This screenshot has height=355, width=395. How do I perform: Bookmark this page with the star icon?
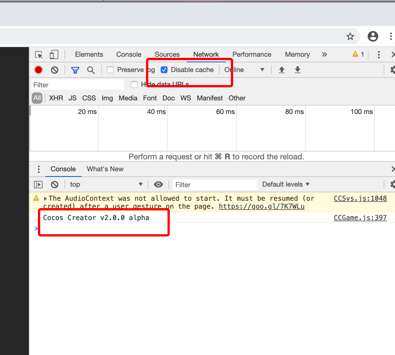coord(350,36)
